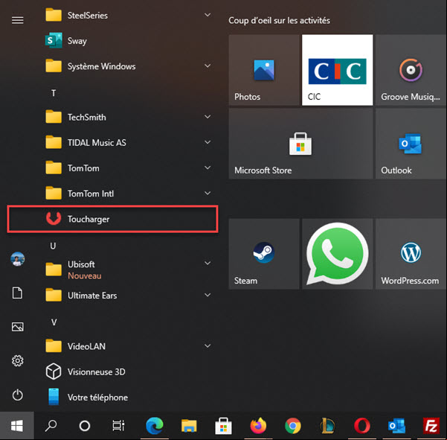Open the Microsoft Store tile
This screenshot has width=447, height=440.
pyautogui.click(x=300, y=144)
